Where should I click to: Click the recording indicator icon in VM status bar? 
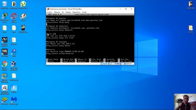click(x=118, y=64)
